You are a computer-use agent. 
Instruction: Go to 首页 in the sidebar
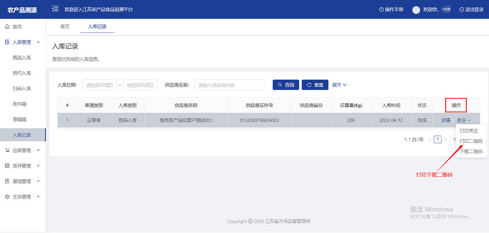point(17,26)
